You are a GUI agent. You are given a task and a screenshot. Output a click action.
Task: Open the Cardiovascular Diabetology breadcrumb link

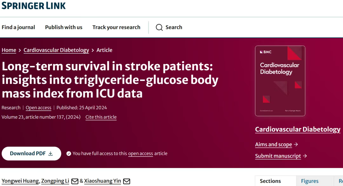point(56,50)
